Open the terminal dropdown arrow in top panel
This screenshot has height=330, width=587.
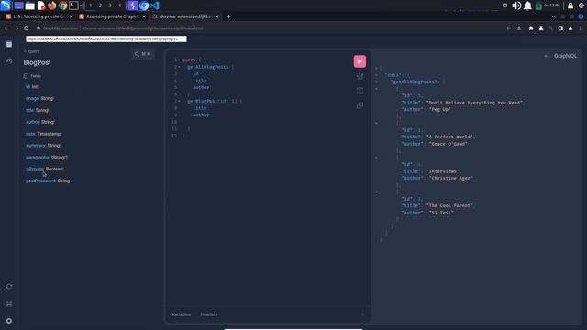(81, 5)
